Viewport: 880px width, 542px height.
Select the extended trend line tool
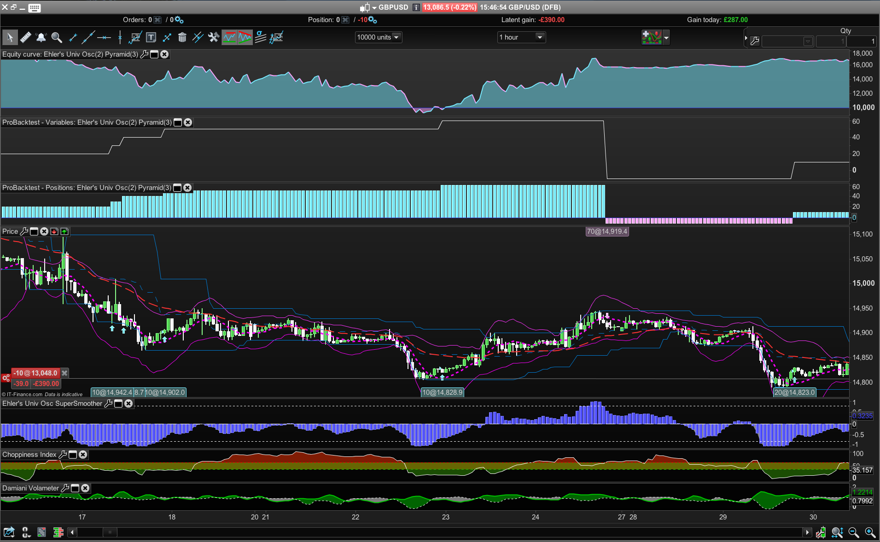(88, 37)
